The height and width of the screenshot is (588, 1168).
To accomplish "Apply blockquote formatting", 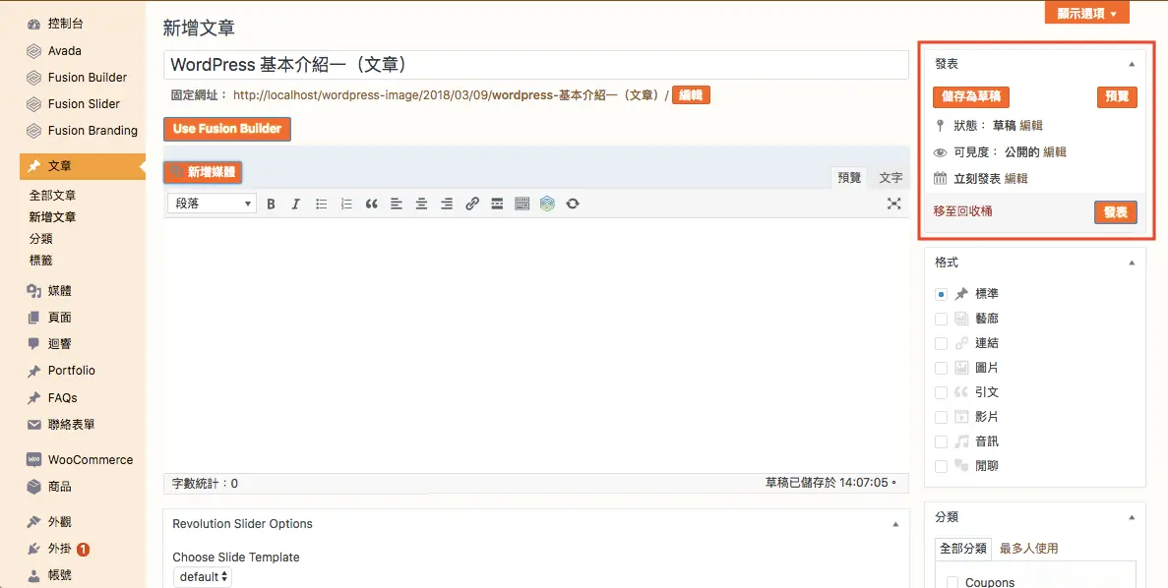I will pos(372,204).
